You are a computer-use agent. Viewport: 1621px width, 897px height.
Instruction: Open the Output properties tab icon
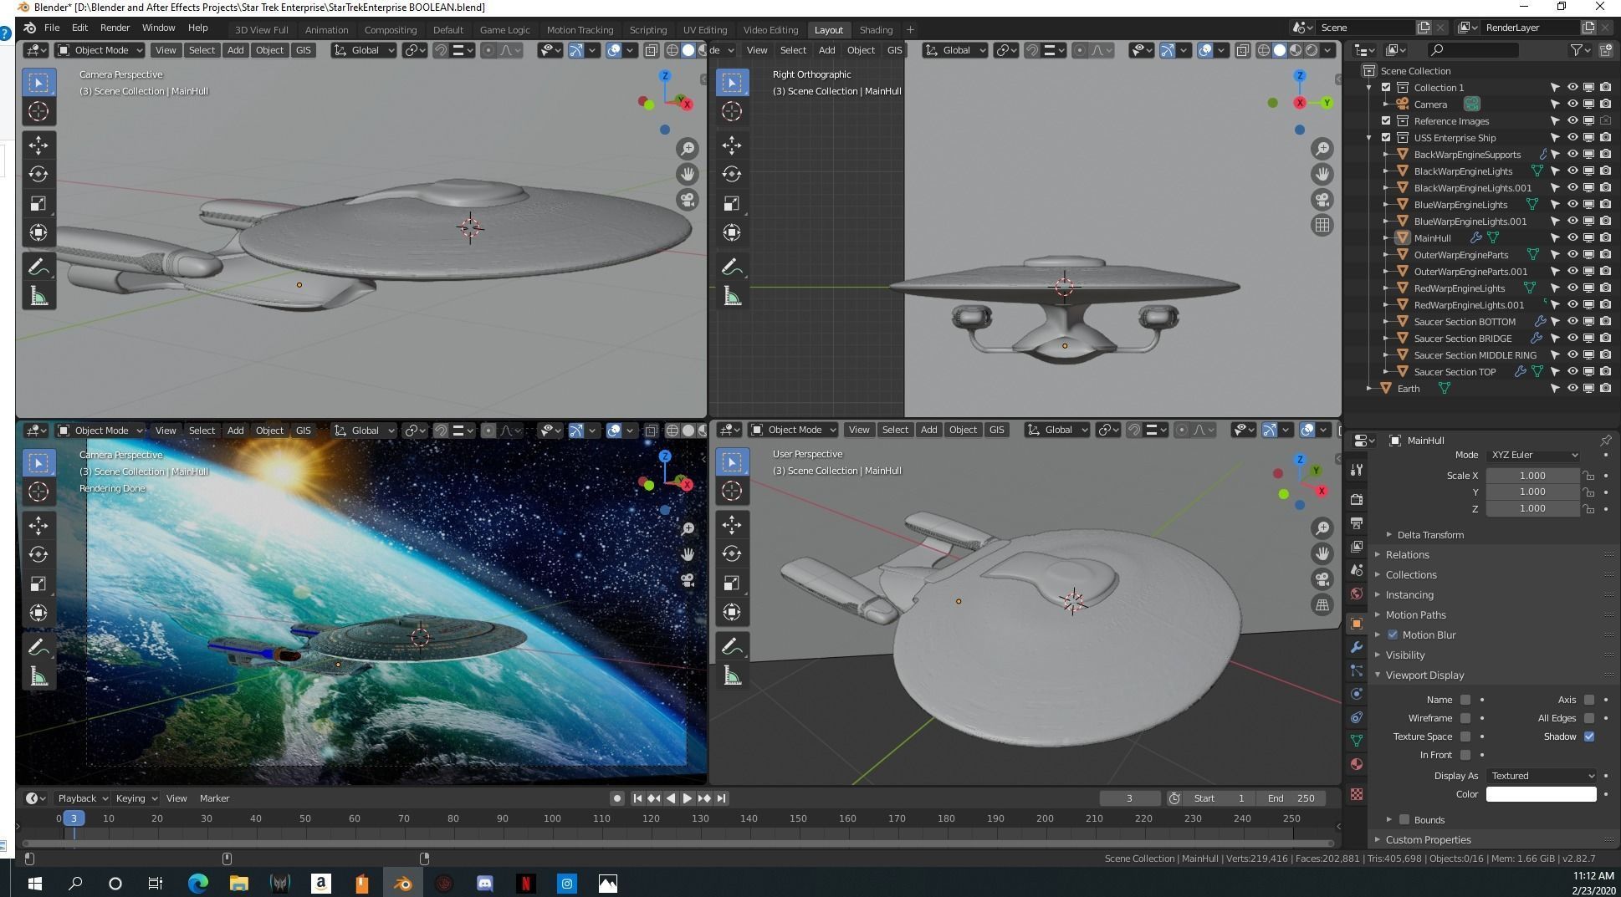pos(1357,523)
